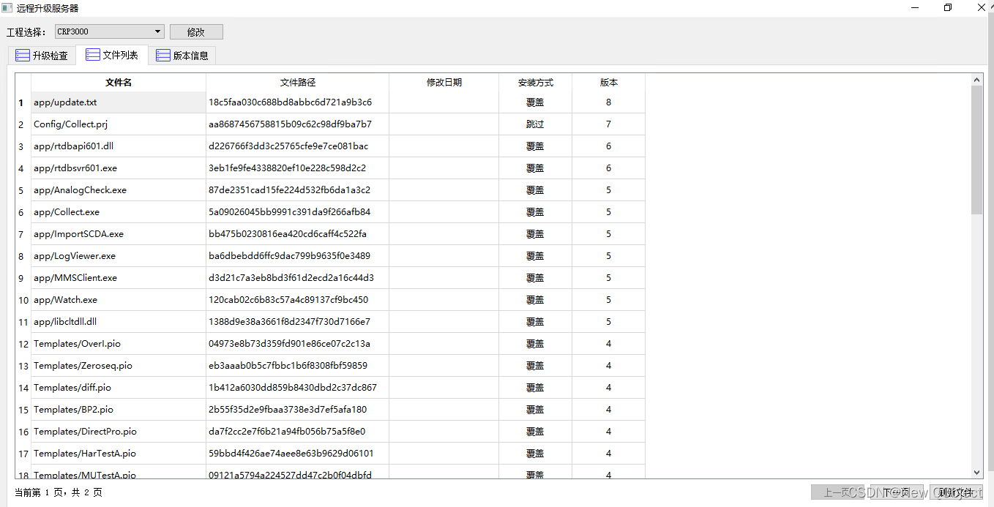
Task: Switch to the 文件列表 tab
Action: click(113, 55)
